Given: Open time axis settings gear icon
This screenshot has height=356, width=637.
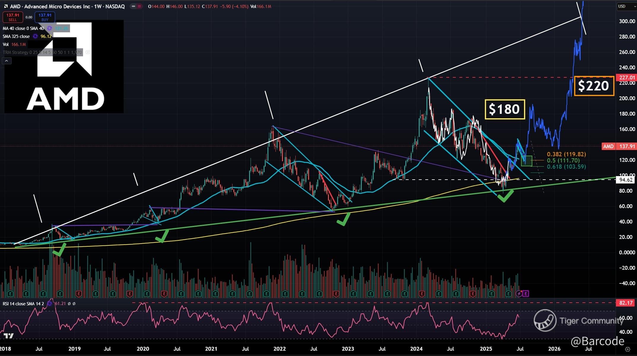Looking at the screenshot, I should click(x=627, y=349).
